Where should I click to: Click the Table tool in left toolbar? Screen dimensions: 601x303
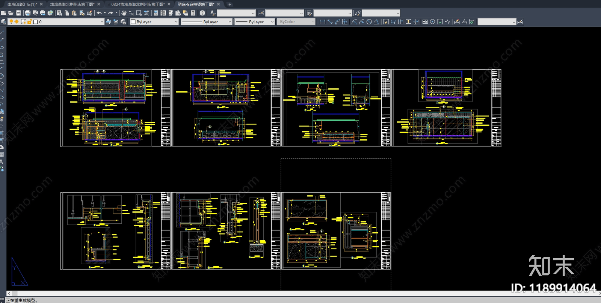2,155
